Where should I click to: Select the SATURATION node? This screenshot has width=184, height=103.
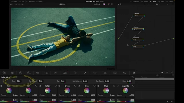137,40
